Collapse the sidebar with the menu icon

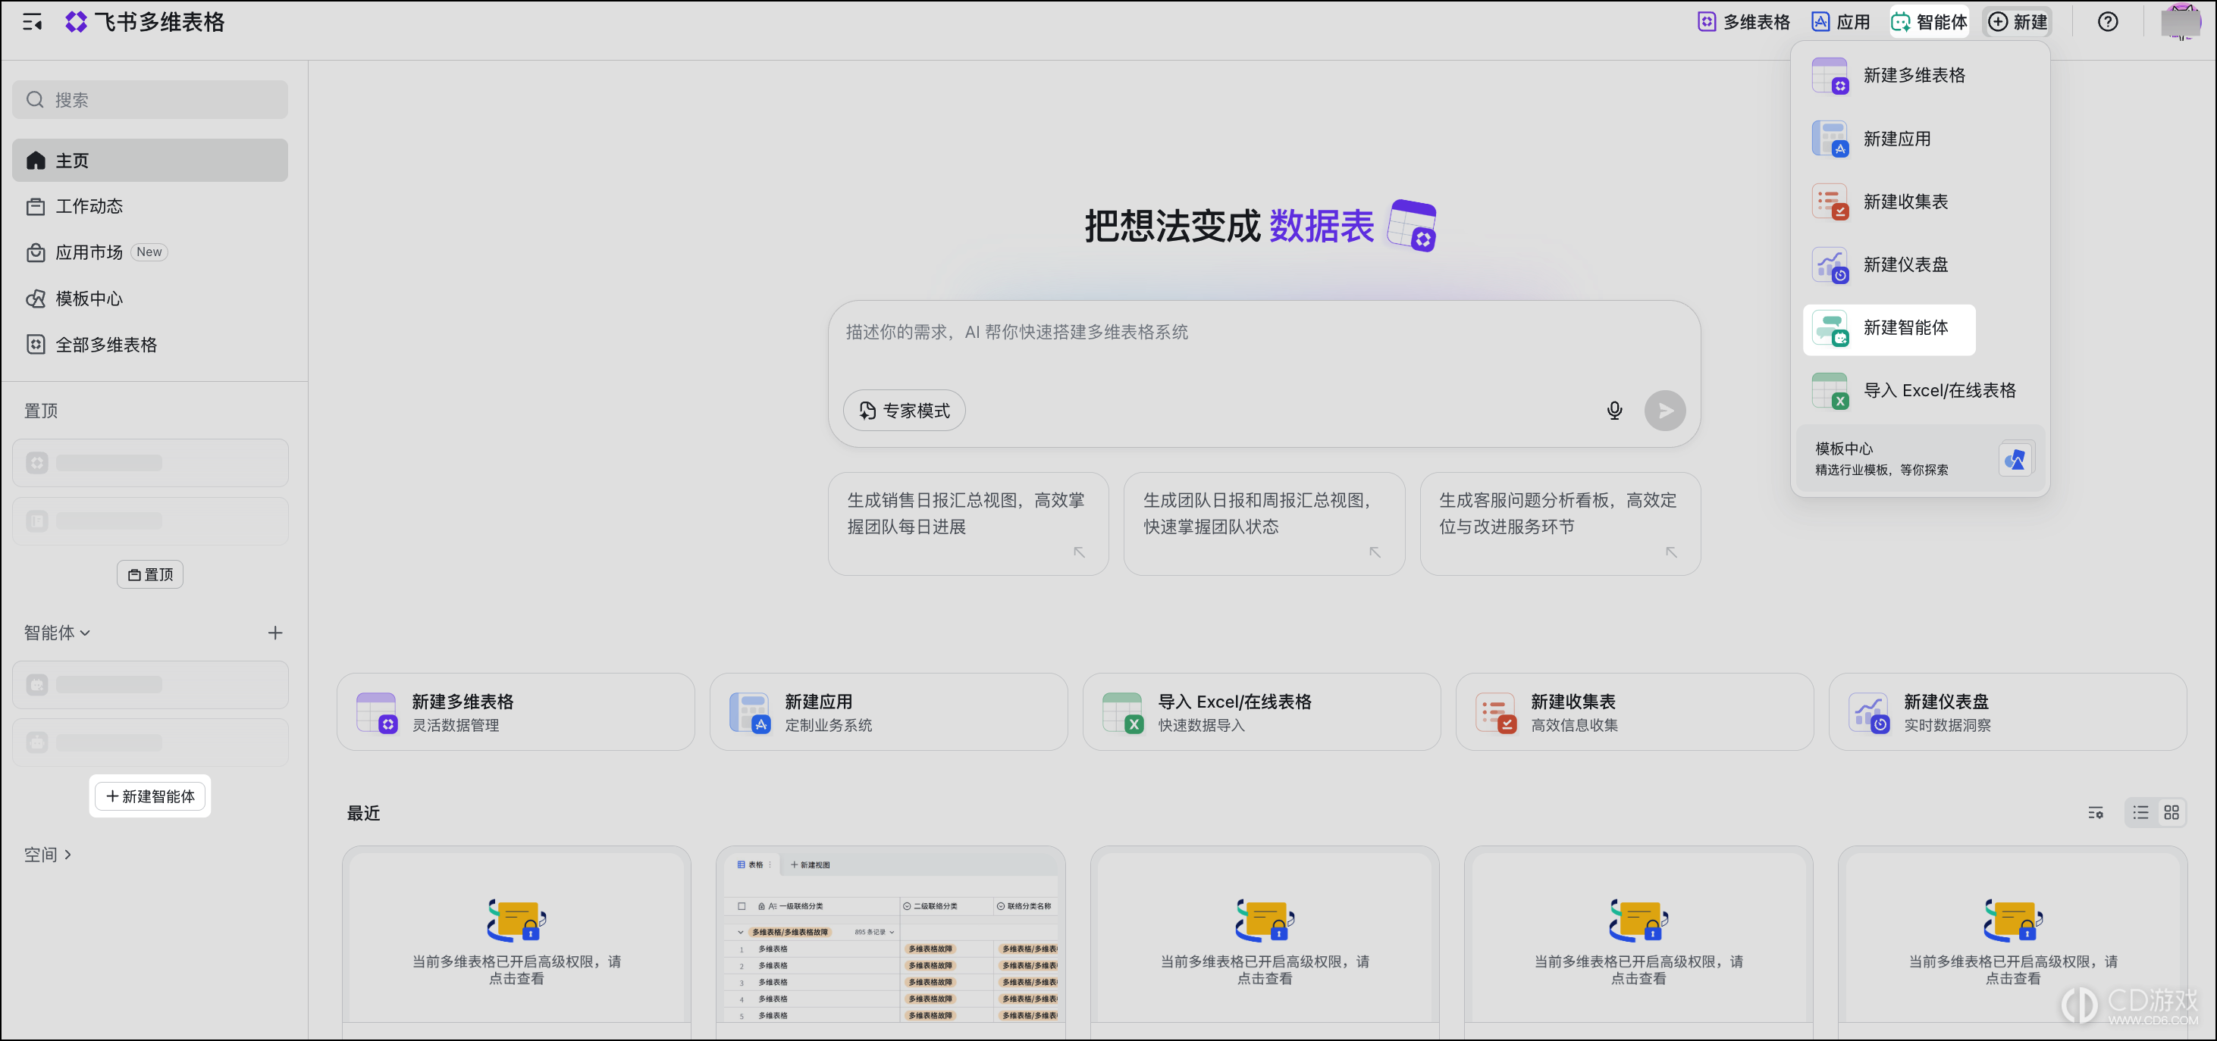click(x=33, y=23)
